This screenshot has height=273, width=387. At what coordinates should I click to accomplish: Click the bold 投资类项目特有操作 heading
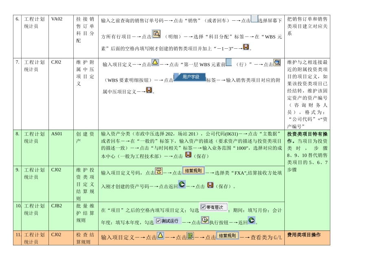pos(307,137)
